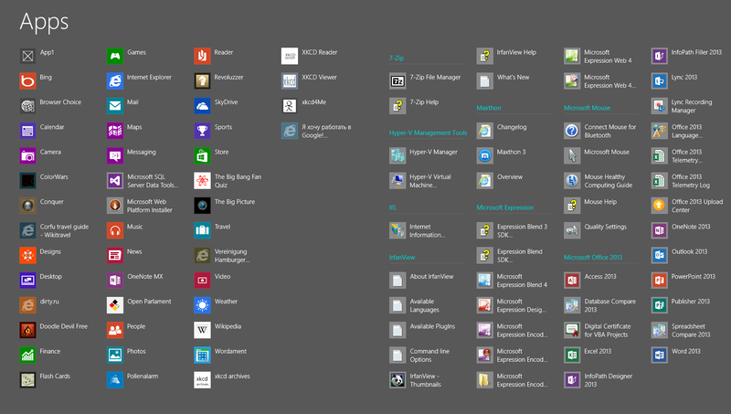731x414 pixels.
Task: Open the Desktop tile icon
Action: click(x=27, y=281)
